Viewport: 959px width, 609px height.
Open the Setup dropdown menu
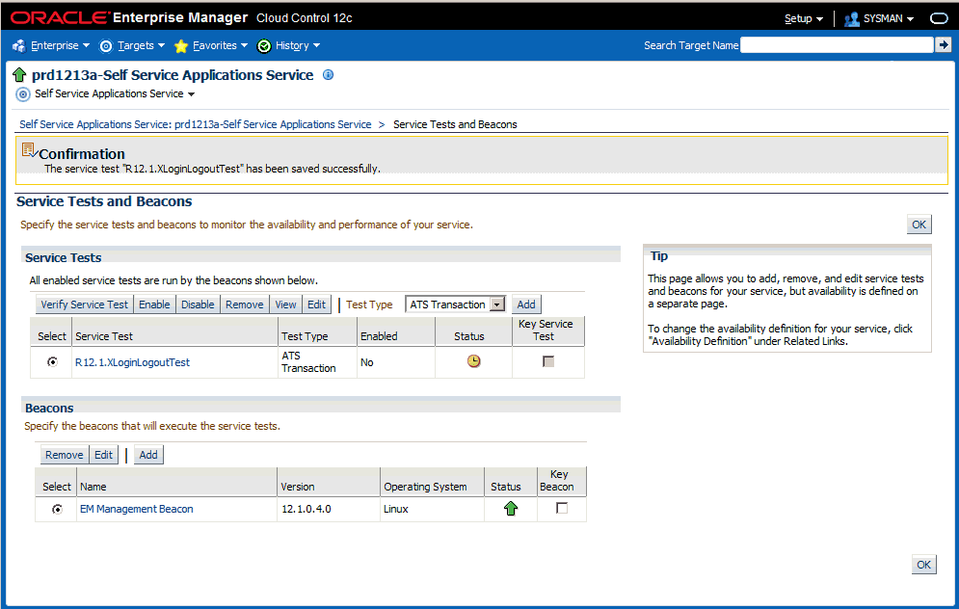point(804,18)
